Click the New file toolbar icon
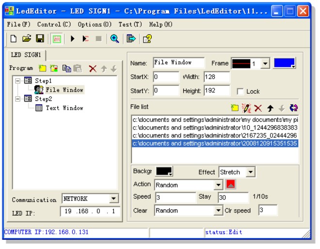This screenshot has height=249, width=320. (x=14, y=39)
